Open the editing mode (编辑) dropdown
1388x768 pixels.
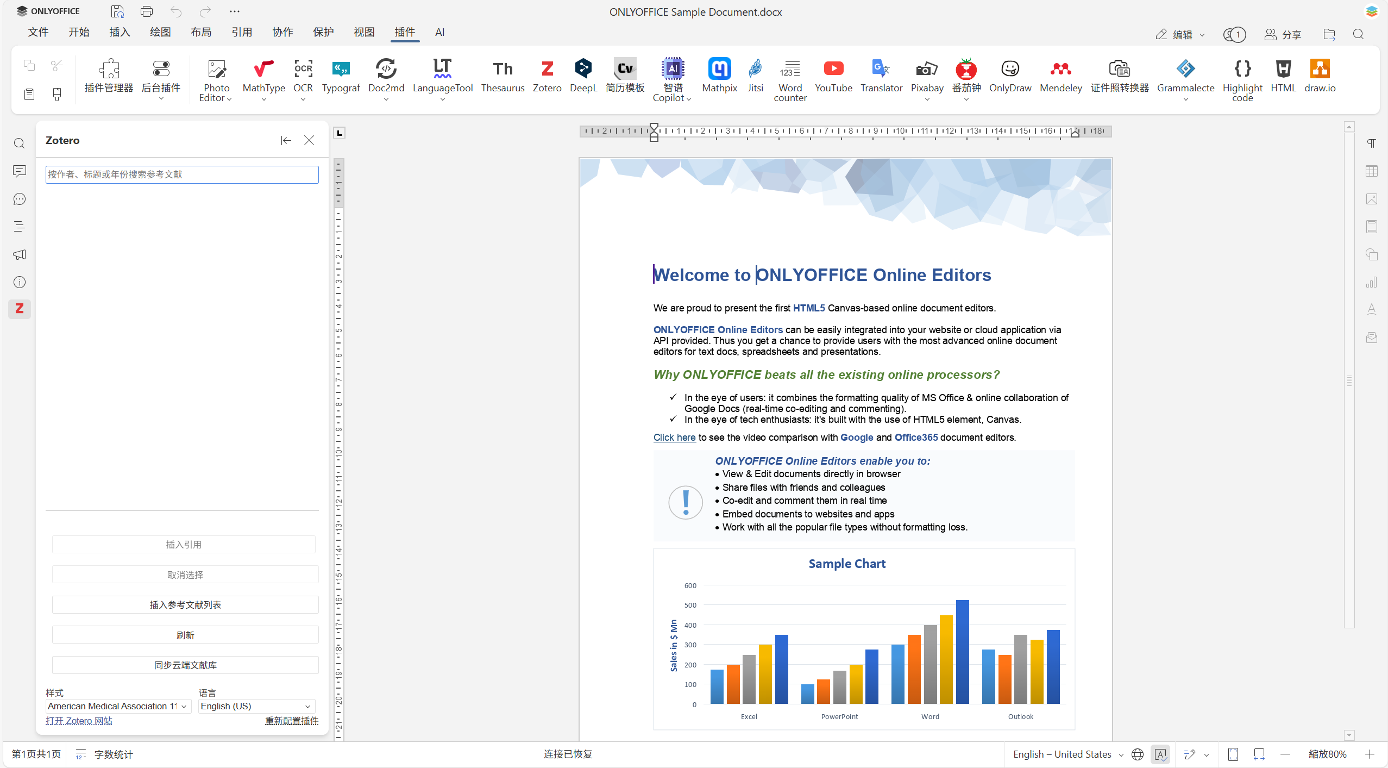[x=1181, y=34]
